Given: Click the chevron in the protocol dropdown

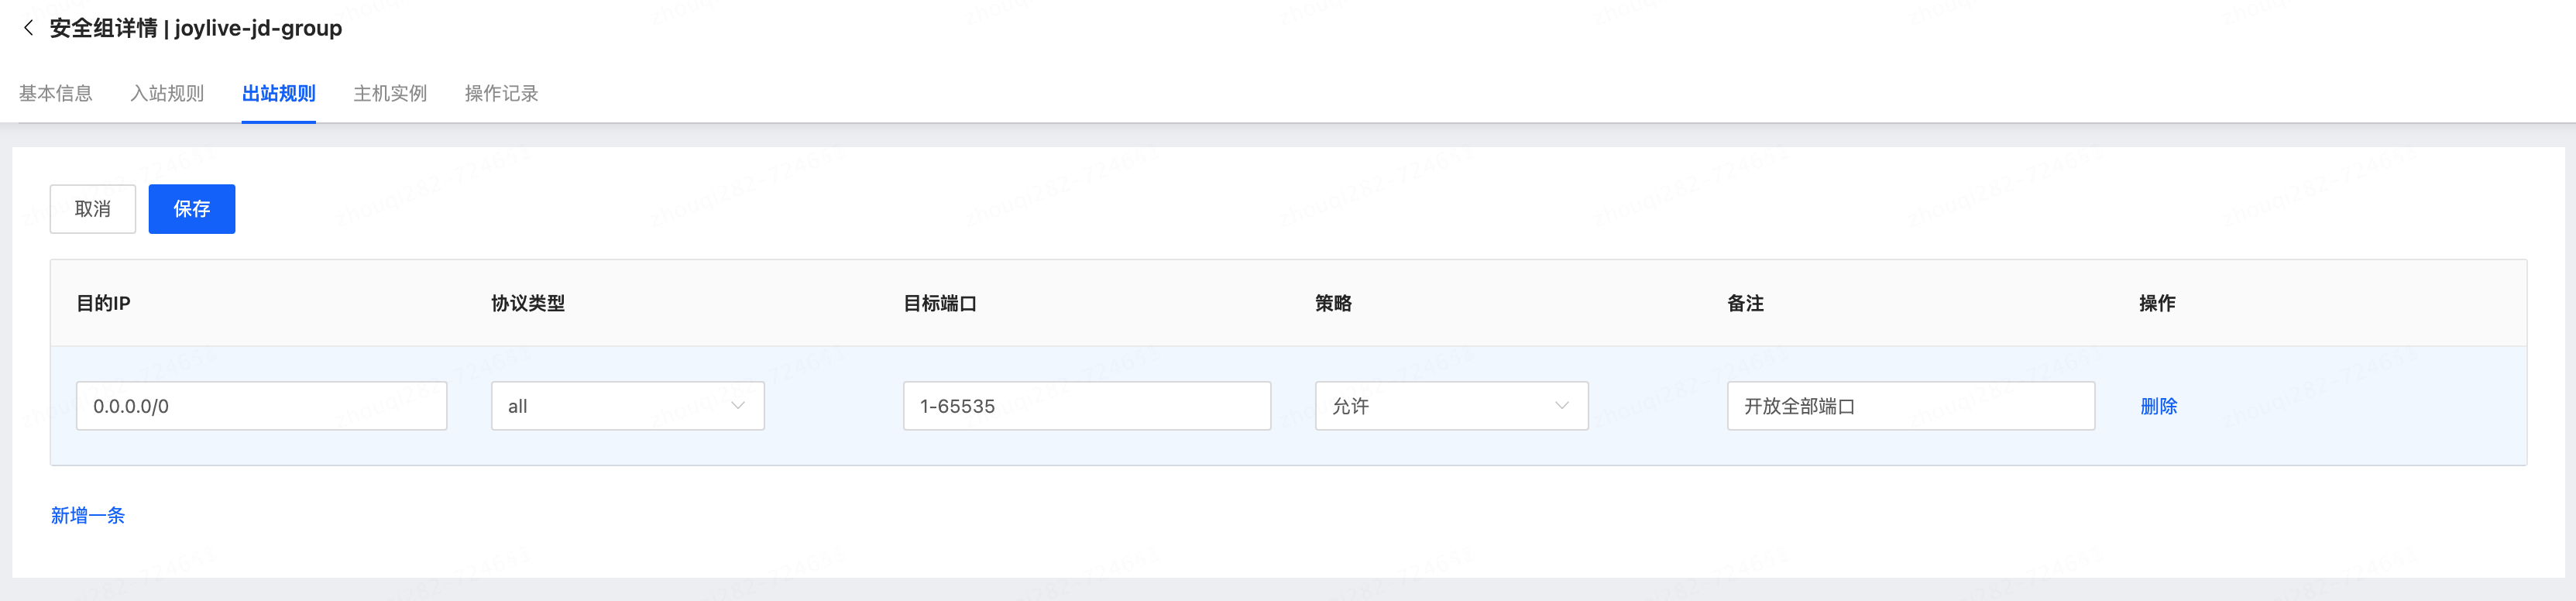Looking at the screenshot, I should [x=738, y=406].
